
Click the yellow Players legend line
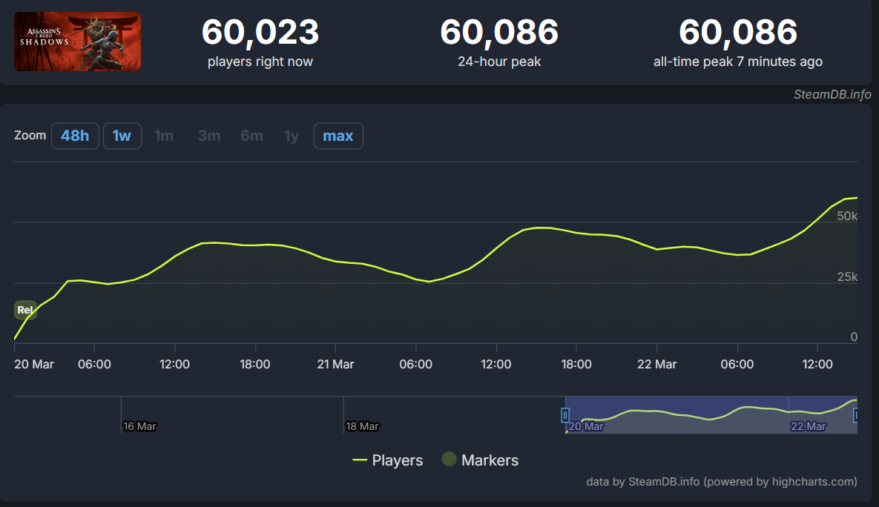point(359,460)
